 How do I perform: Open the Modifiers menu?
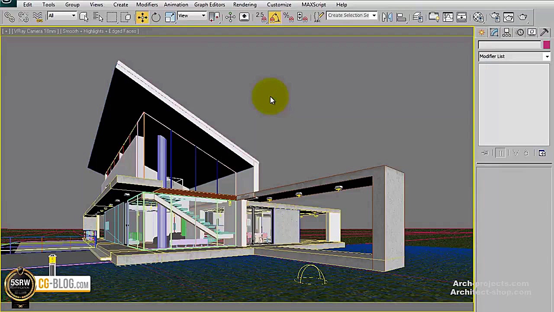coord(147,4)
